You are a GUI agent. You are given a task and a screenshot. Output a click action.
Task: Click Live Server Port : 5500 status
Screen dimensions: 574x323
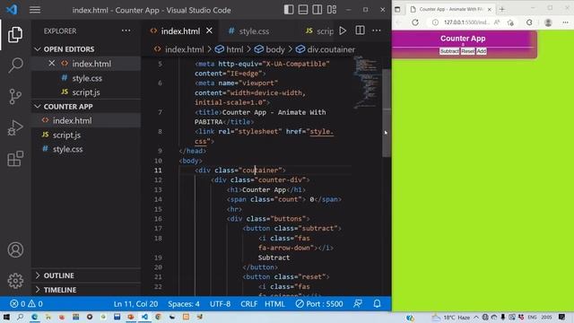click(319, 304)
